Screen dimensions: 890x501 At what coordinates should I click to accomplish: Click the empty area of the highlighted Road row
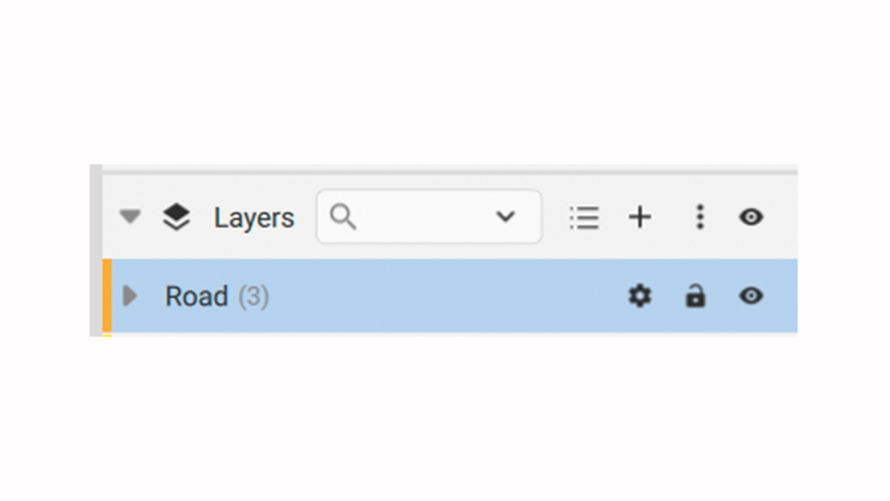(x=445, y=296)
